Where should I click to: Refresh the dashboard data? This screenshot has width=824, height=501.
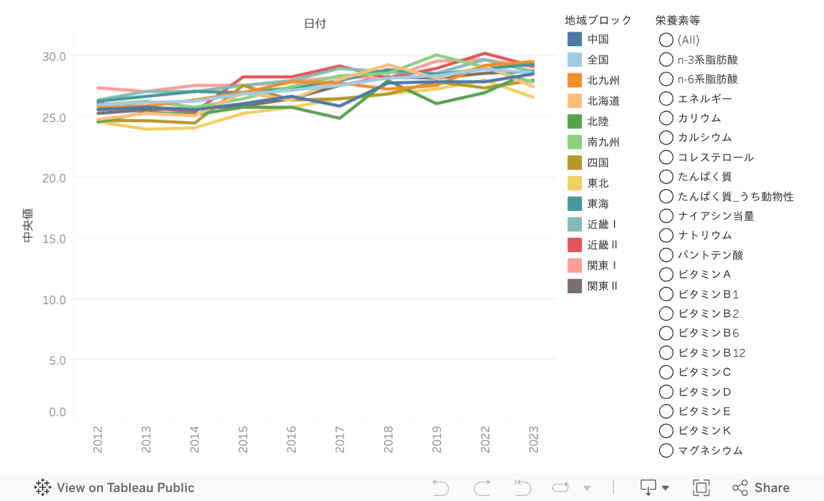[x=561, y=487]
